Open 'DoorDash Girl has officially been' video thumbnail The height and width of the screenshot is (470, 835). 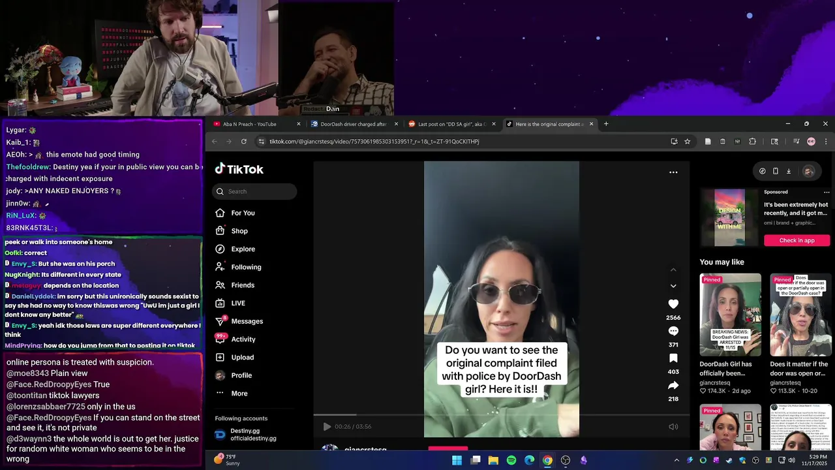730,315
